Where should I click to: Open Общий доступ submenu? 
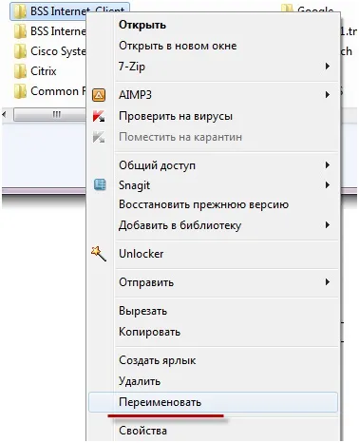[214, 165]
